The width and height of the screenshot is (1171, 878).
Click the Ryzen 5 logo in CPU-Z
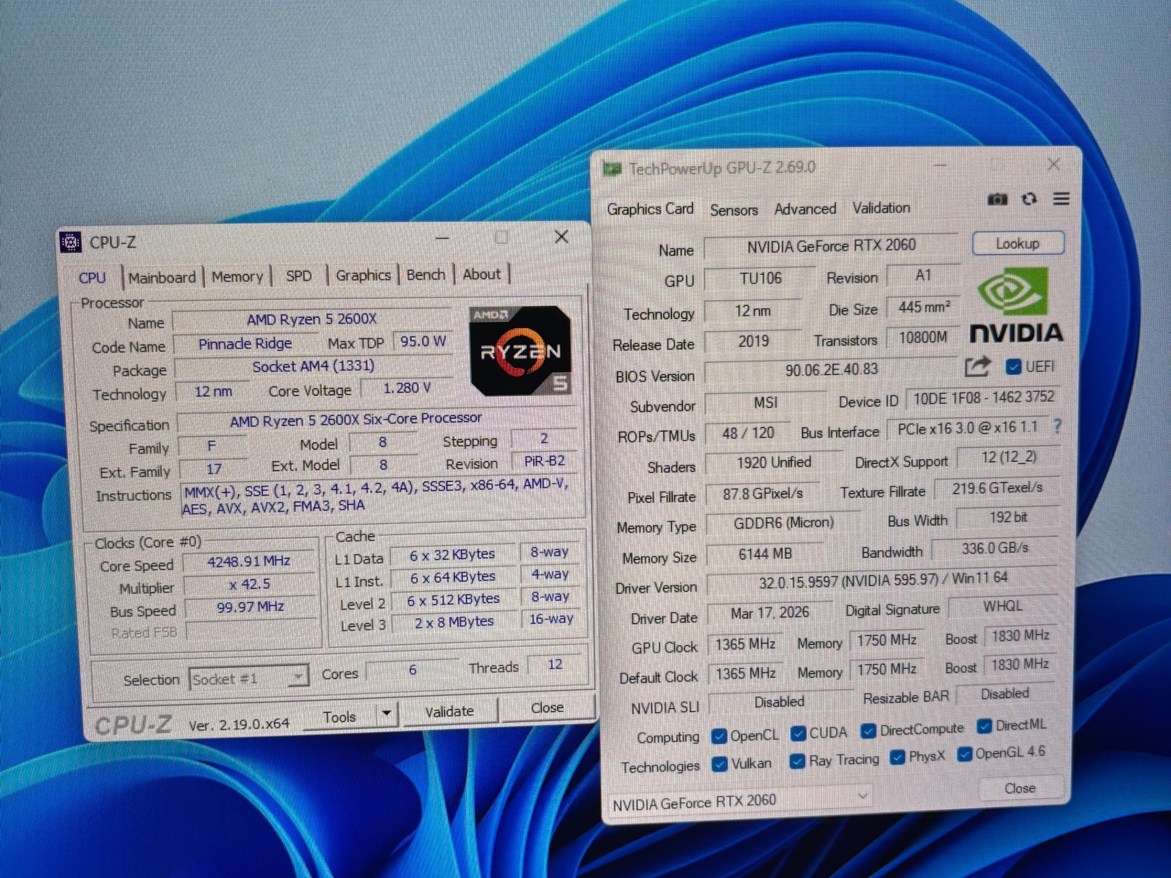[520, 351]
